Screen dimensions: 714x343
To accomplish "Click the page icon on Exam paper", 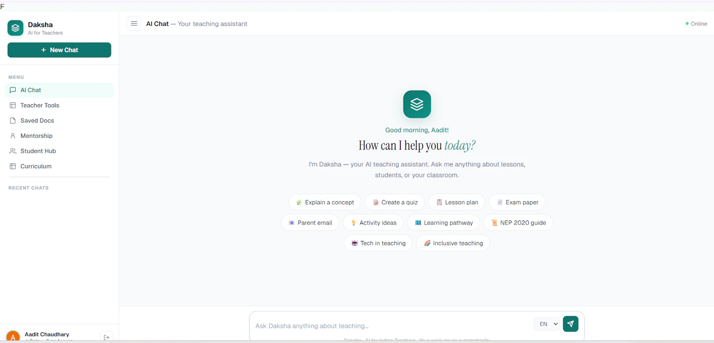I will pos(500,202).
